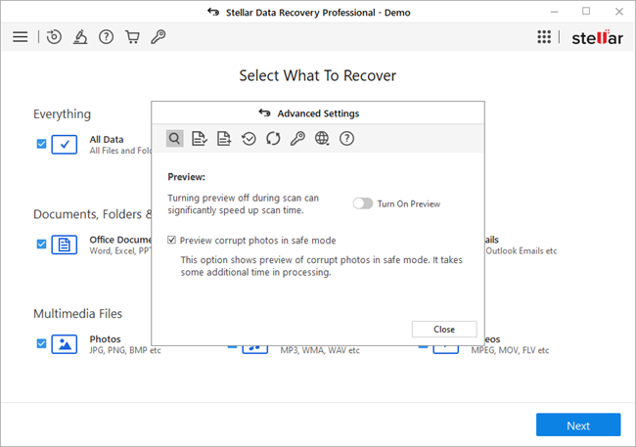The height and width of the screenshot is (447, 636).
Task: Click the help icon in Advanced Settings dialog
Action: 346,139
